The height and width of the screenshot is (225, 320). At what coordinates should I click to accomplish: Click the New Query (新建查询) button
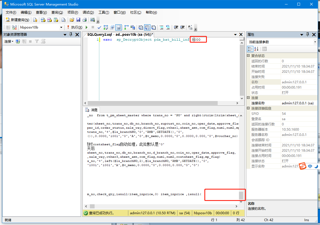click(x=17, y=20)
